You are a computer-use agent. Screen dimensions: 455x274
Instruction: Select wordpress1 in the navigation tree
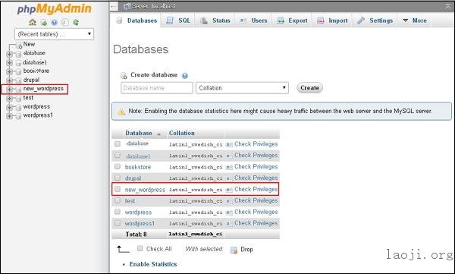click(38, 115)
